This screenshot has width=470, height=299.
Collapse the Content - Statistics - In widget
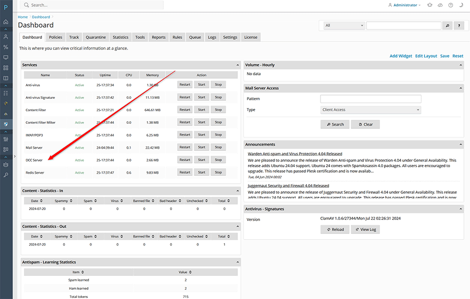tap(237, 191)
